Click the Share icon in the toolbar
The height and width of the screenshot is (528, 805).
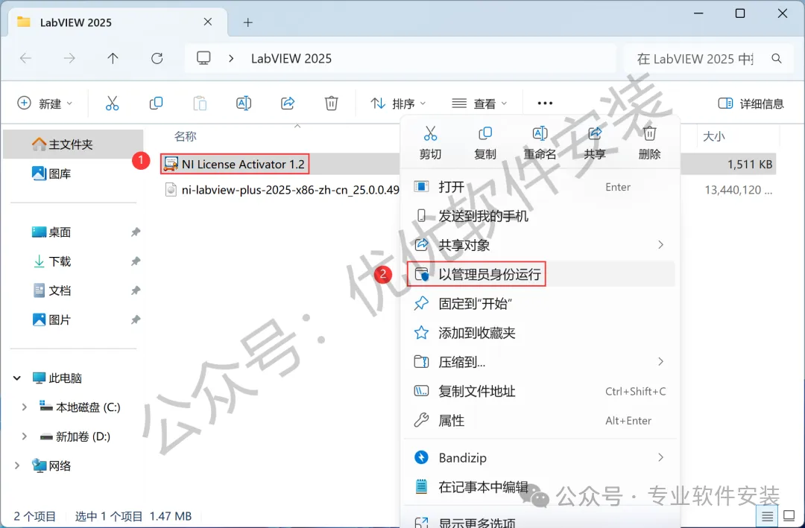click(x=288, y=103)
